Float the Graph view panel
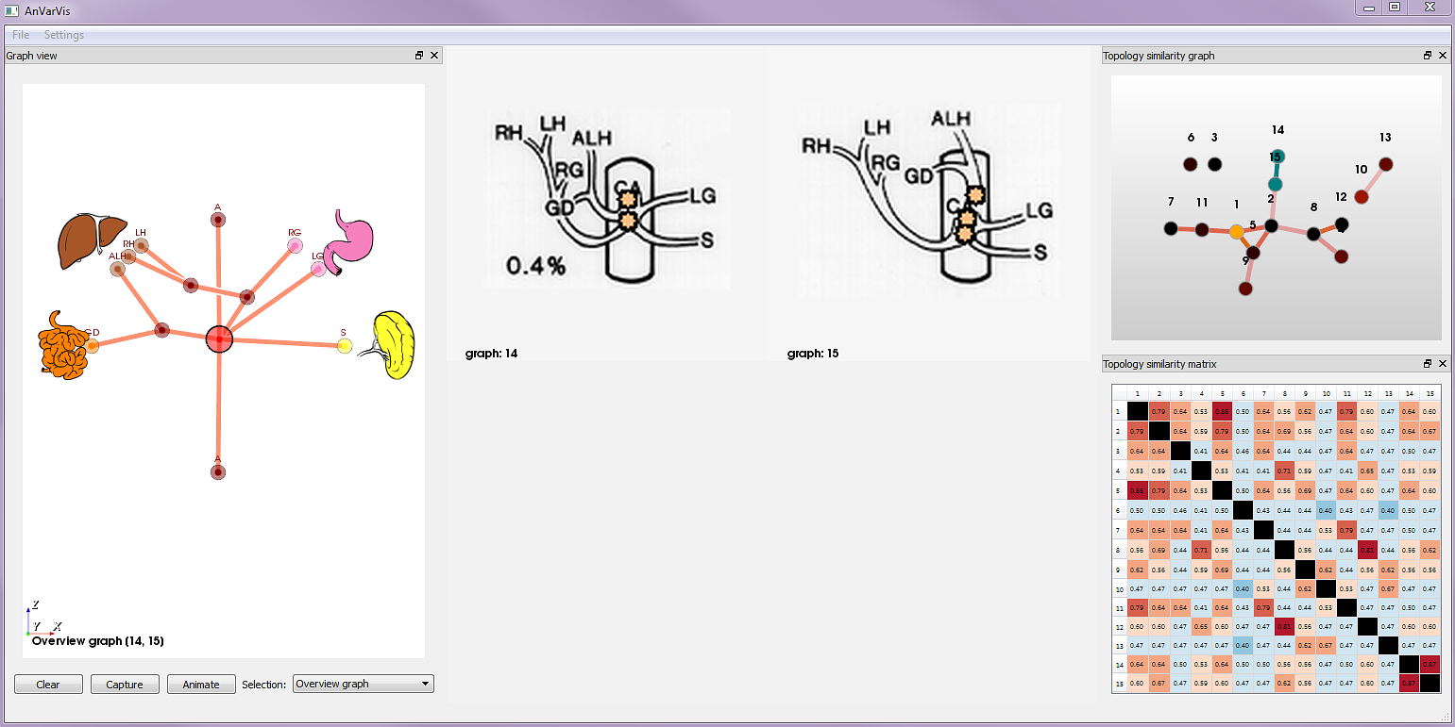Image resolution: width=1455 pixels, height=727 pixels. pos(419,56)
